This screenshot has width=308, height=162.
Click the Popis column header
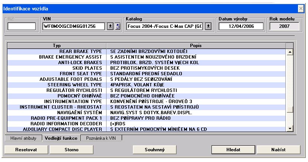[x=196, y=46]
